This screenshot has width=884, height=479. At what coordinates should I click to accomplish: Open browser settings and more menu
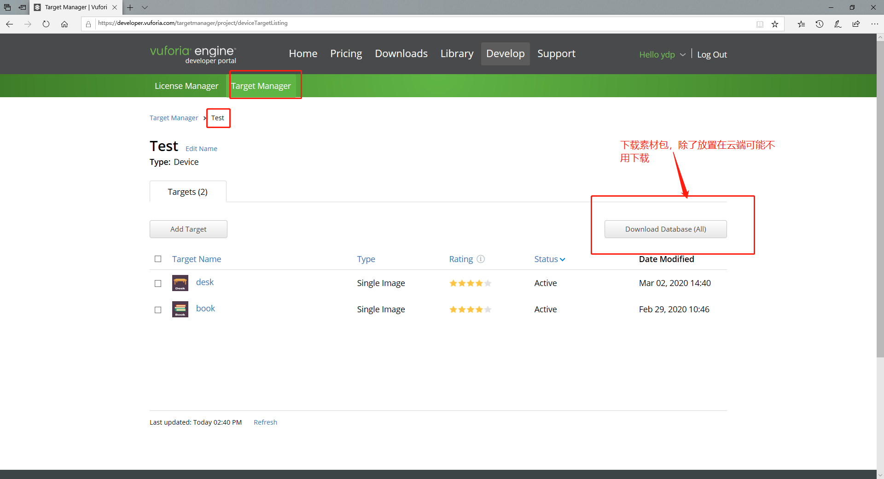(874, 24)
